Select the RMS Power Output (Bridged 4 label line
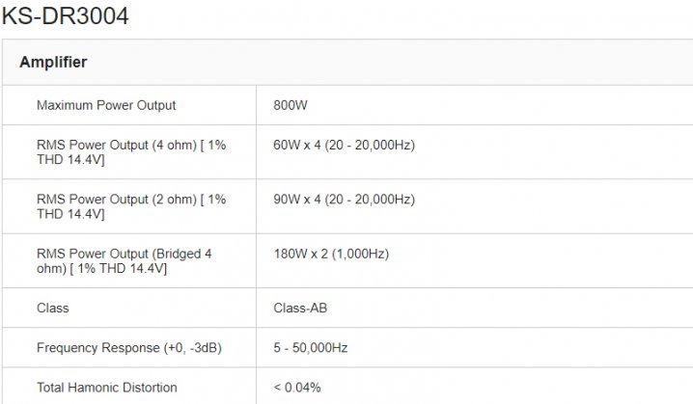The image size is (693, 404). click(x=124, y=254)
